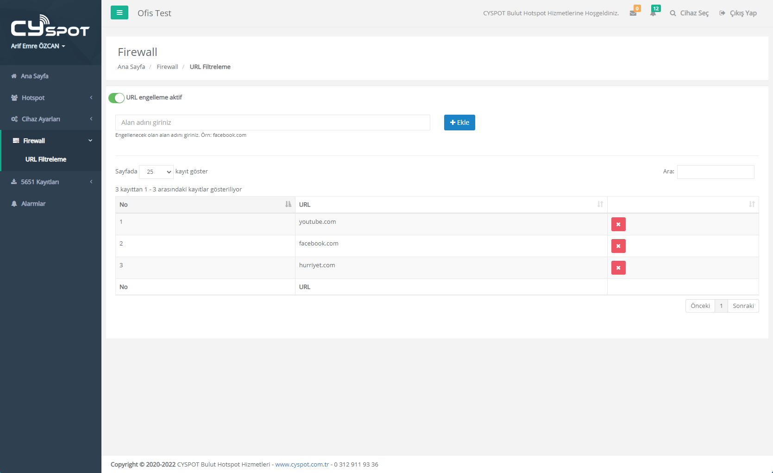
Task: Open the Arif Emre ÖZCAN user dropdown
Action: 38,46
